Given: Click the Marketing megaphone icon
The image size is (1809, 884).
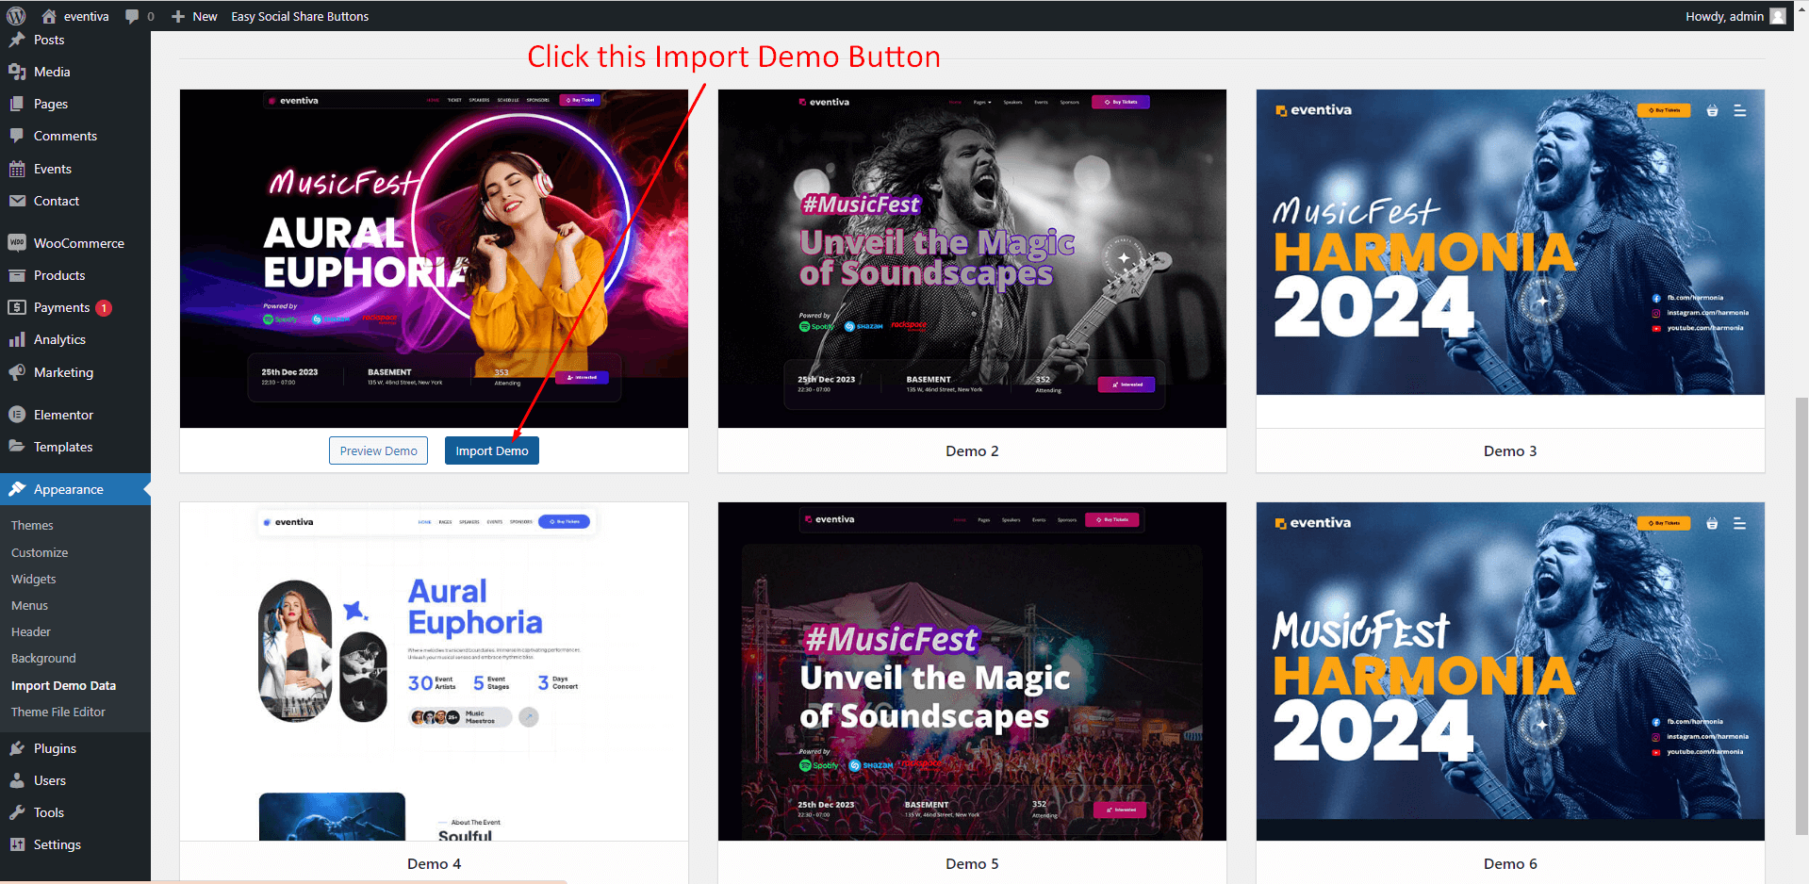Looking at the screenshot, I should click(17, 372).
